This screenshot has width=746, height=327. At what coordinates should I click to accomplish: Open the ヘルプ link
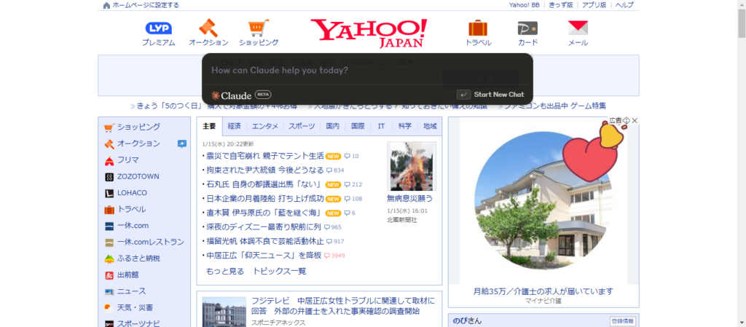click(624, 5)
